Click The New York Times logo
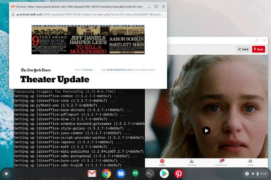 36,70
